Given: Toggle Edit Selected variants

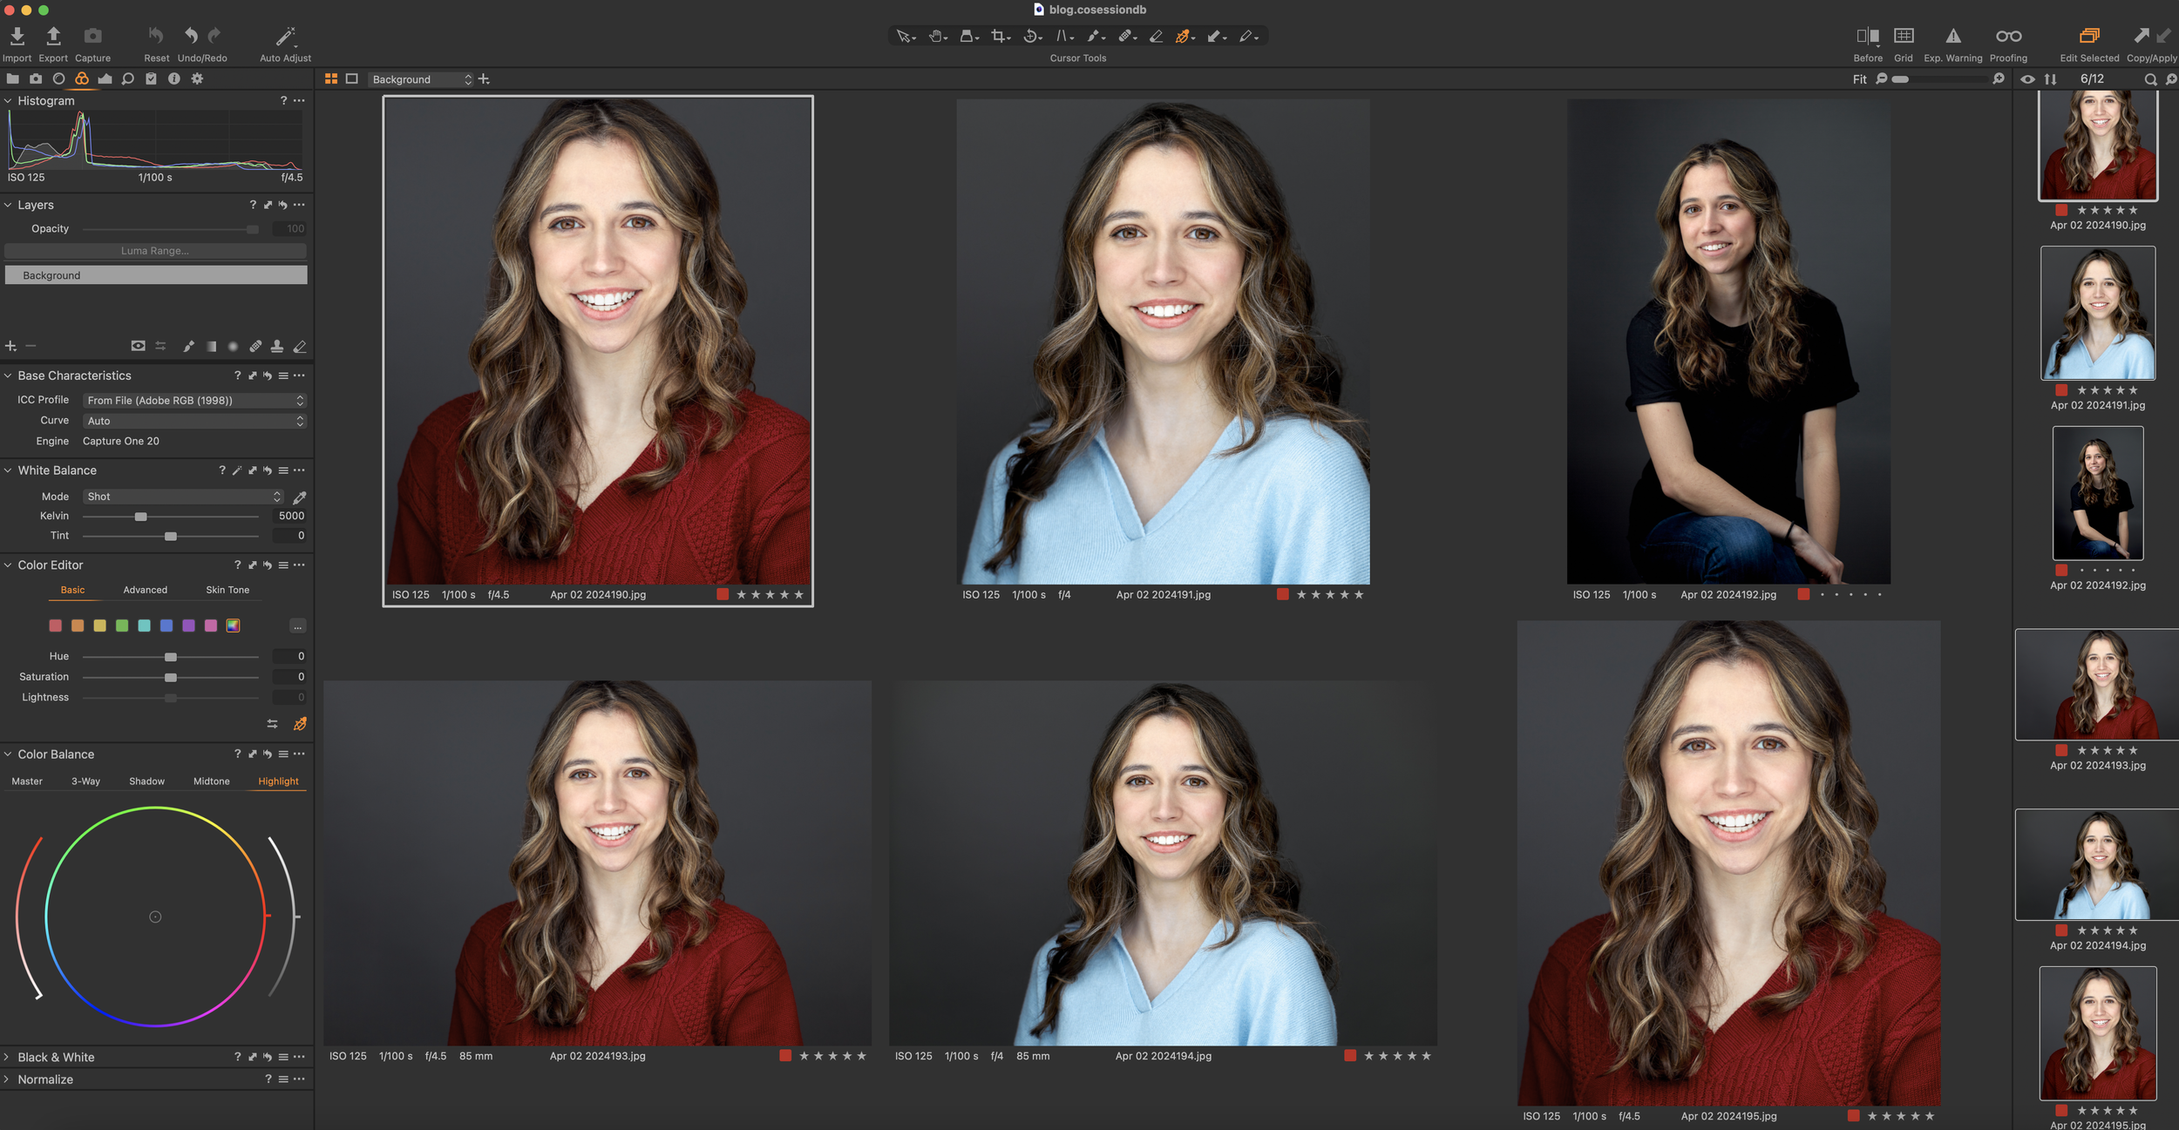Looking at the screenshot, I should click(2088, 37).
